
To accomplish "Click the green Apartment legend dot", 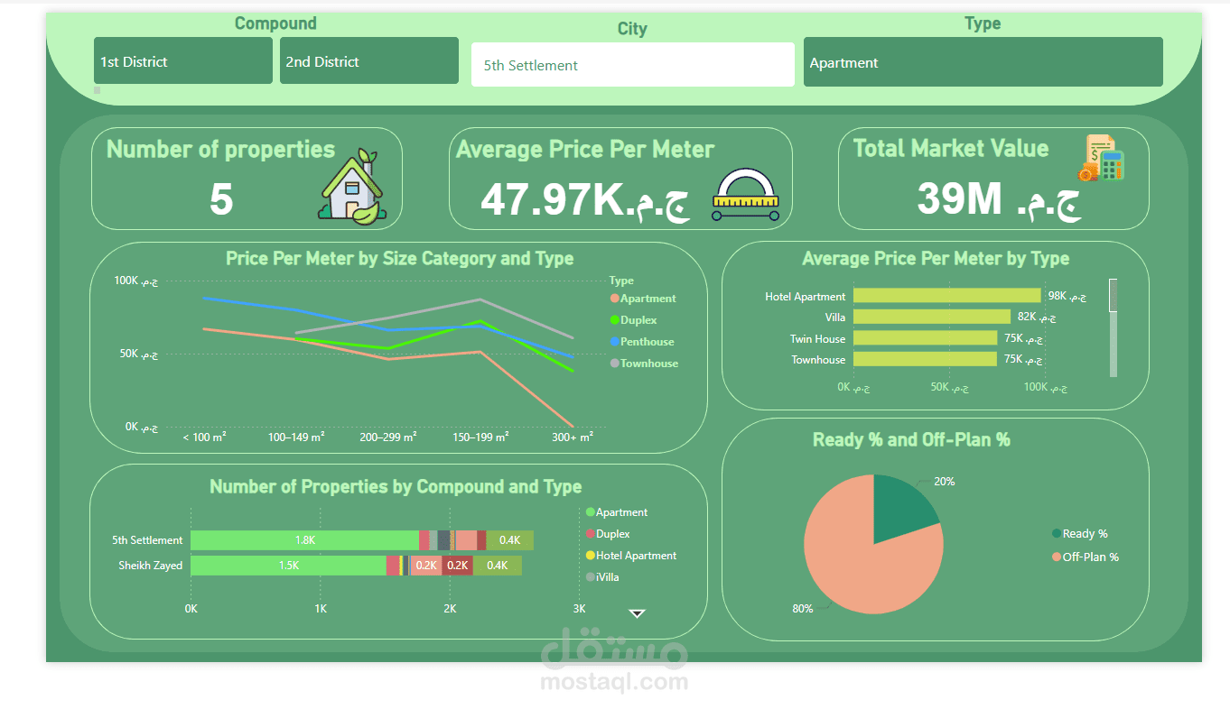I will pos(591,511).
